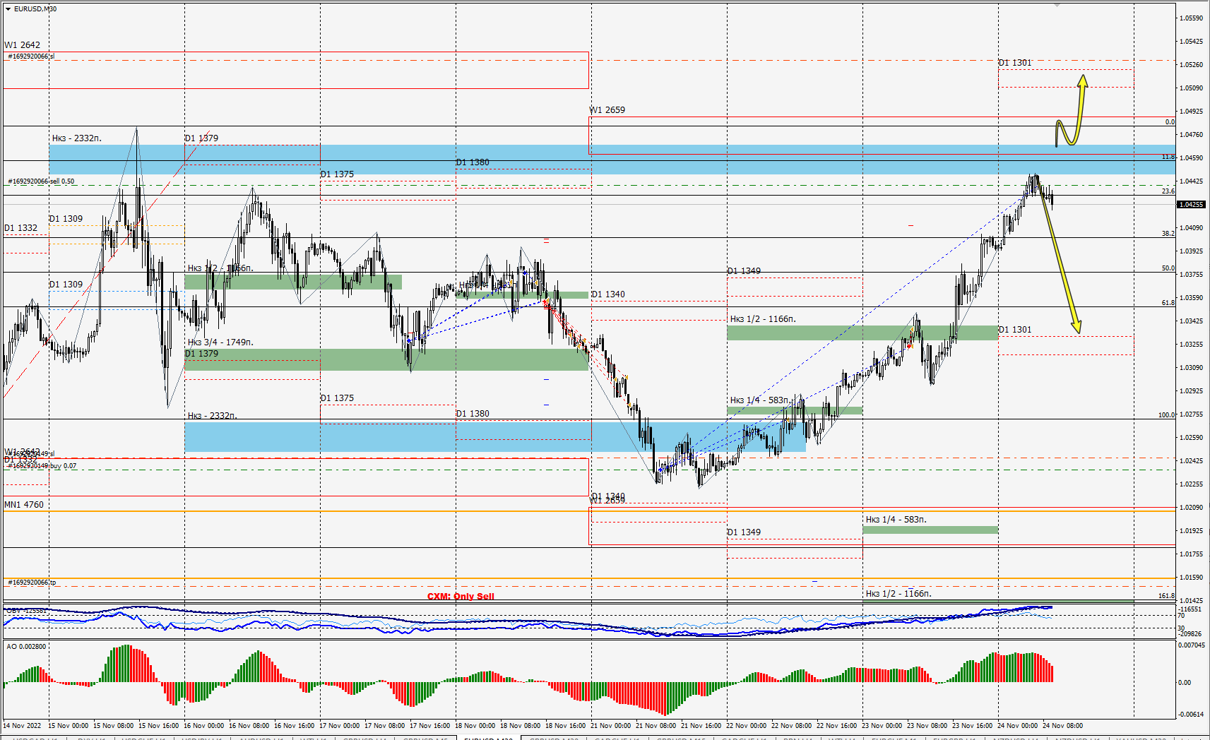
Task: Click the OBV scale value -209826
Action: [x=1190, y=634]
